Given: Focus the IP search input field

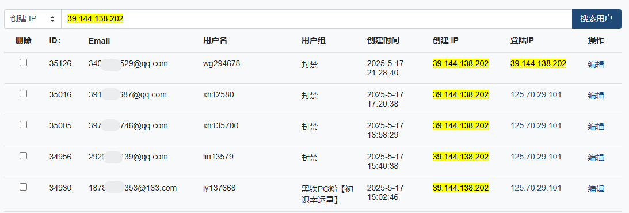Looking at the screenshot, I should pyautogui.click(x=316, y=19).
